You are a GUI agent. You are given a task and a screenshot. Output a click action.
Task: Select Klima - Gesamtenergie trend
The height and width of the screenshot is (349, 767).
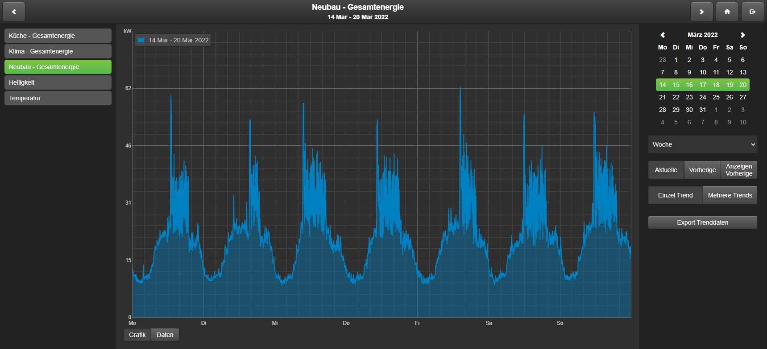(58, 51)
